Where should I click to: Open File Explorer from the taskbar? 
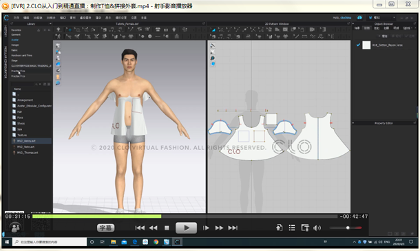tap(114, 242)
